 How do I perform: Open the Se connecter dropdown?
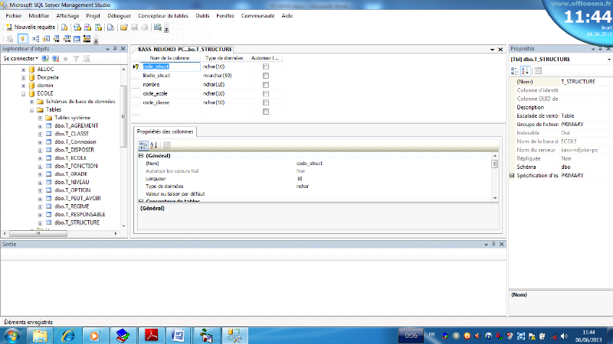click(x=21, y=59)
